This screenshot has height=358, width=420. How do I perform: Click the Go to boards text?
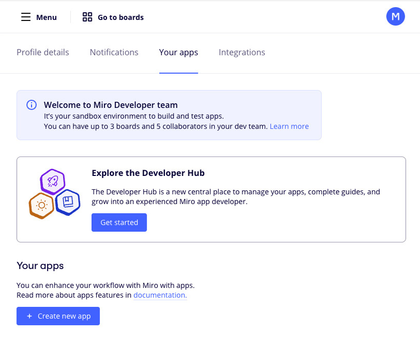(121, 17)
